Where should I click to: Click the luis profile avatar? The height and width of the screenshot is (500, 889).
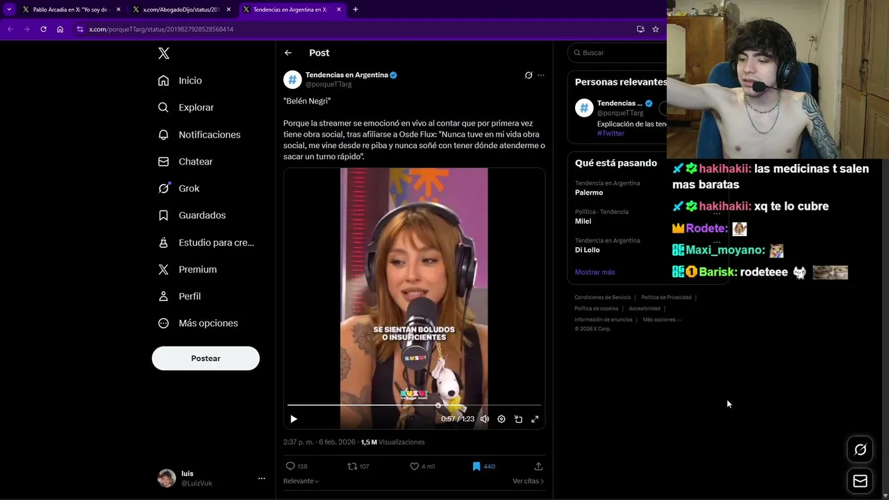167,478
